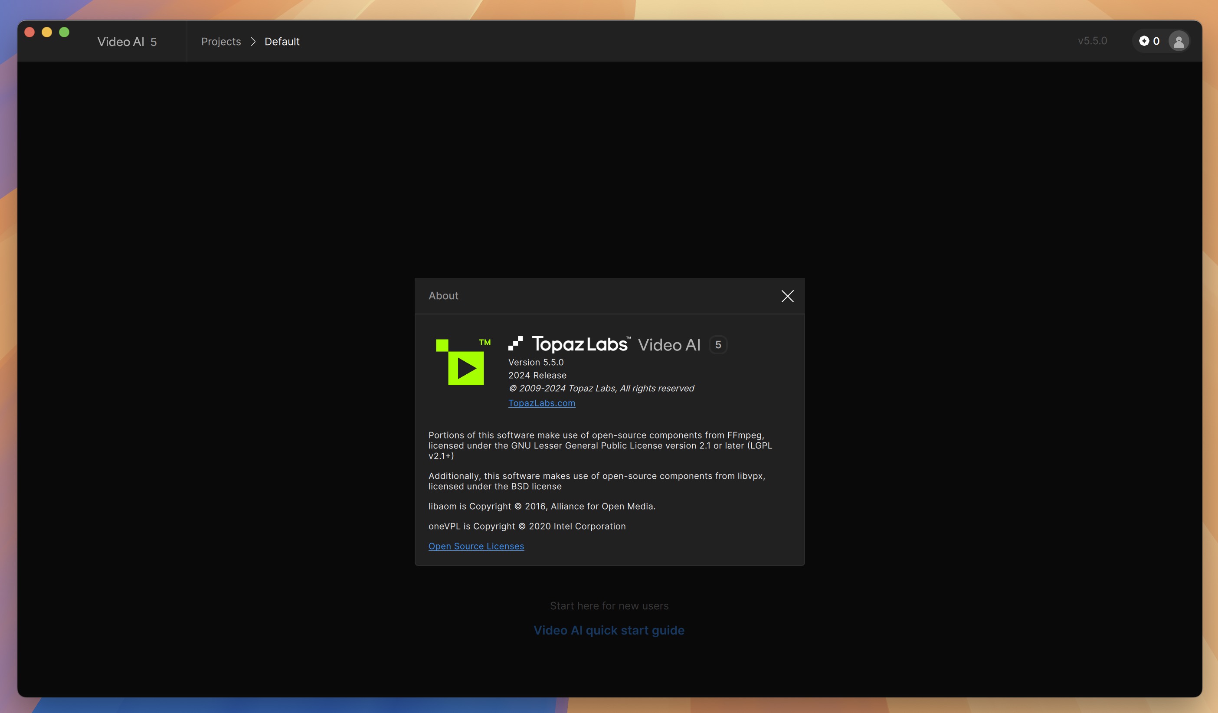Click the libaom copyright line

(x=542, y=506)
